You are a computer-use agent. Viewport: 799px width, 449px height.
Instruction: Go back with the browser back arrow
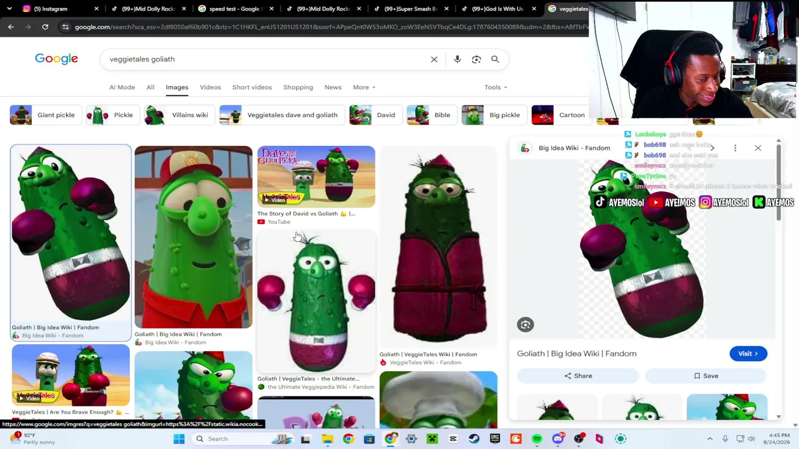pyautogui.click(x=11, y=27)
